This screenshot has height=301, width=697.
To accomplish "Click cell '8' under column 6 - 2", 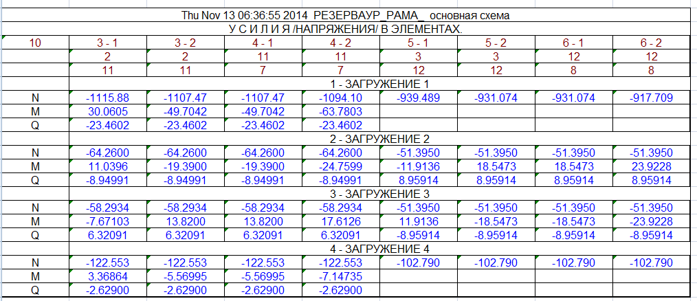I will click(x=651, y=70).
